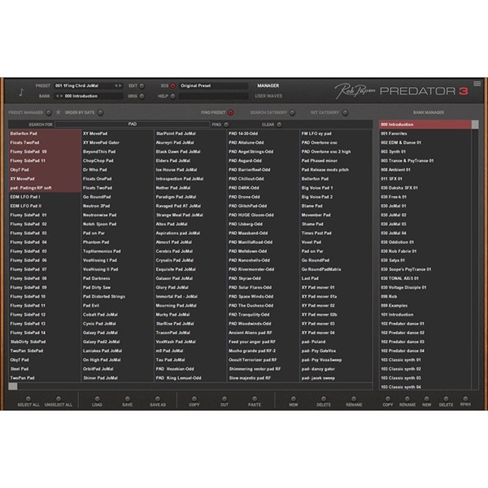Click the Search For input field
The image size is (488, 488).
point(133,124)
